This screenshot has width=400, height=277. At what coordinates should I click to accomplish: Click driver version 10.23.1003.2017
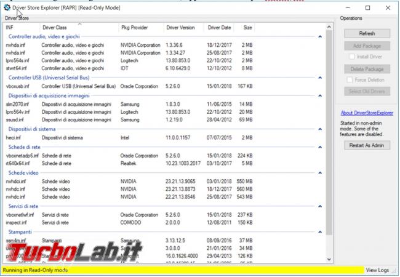(183, 163)
